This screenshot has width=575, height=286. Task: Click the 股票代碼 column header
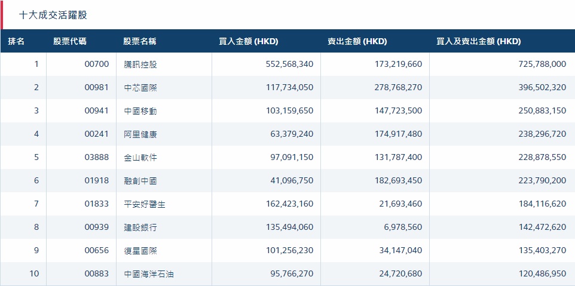69,42
